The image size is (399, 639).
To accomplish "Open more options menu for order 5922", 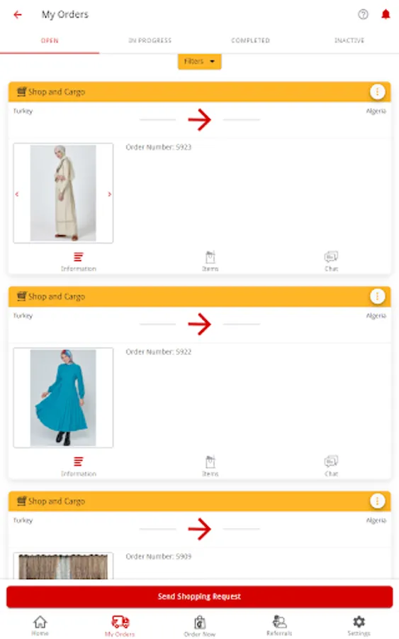I will tap(377, 296).
